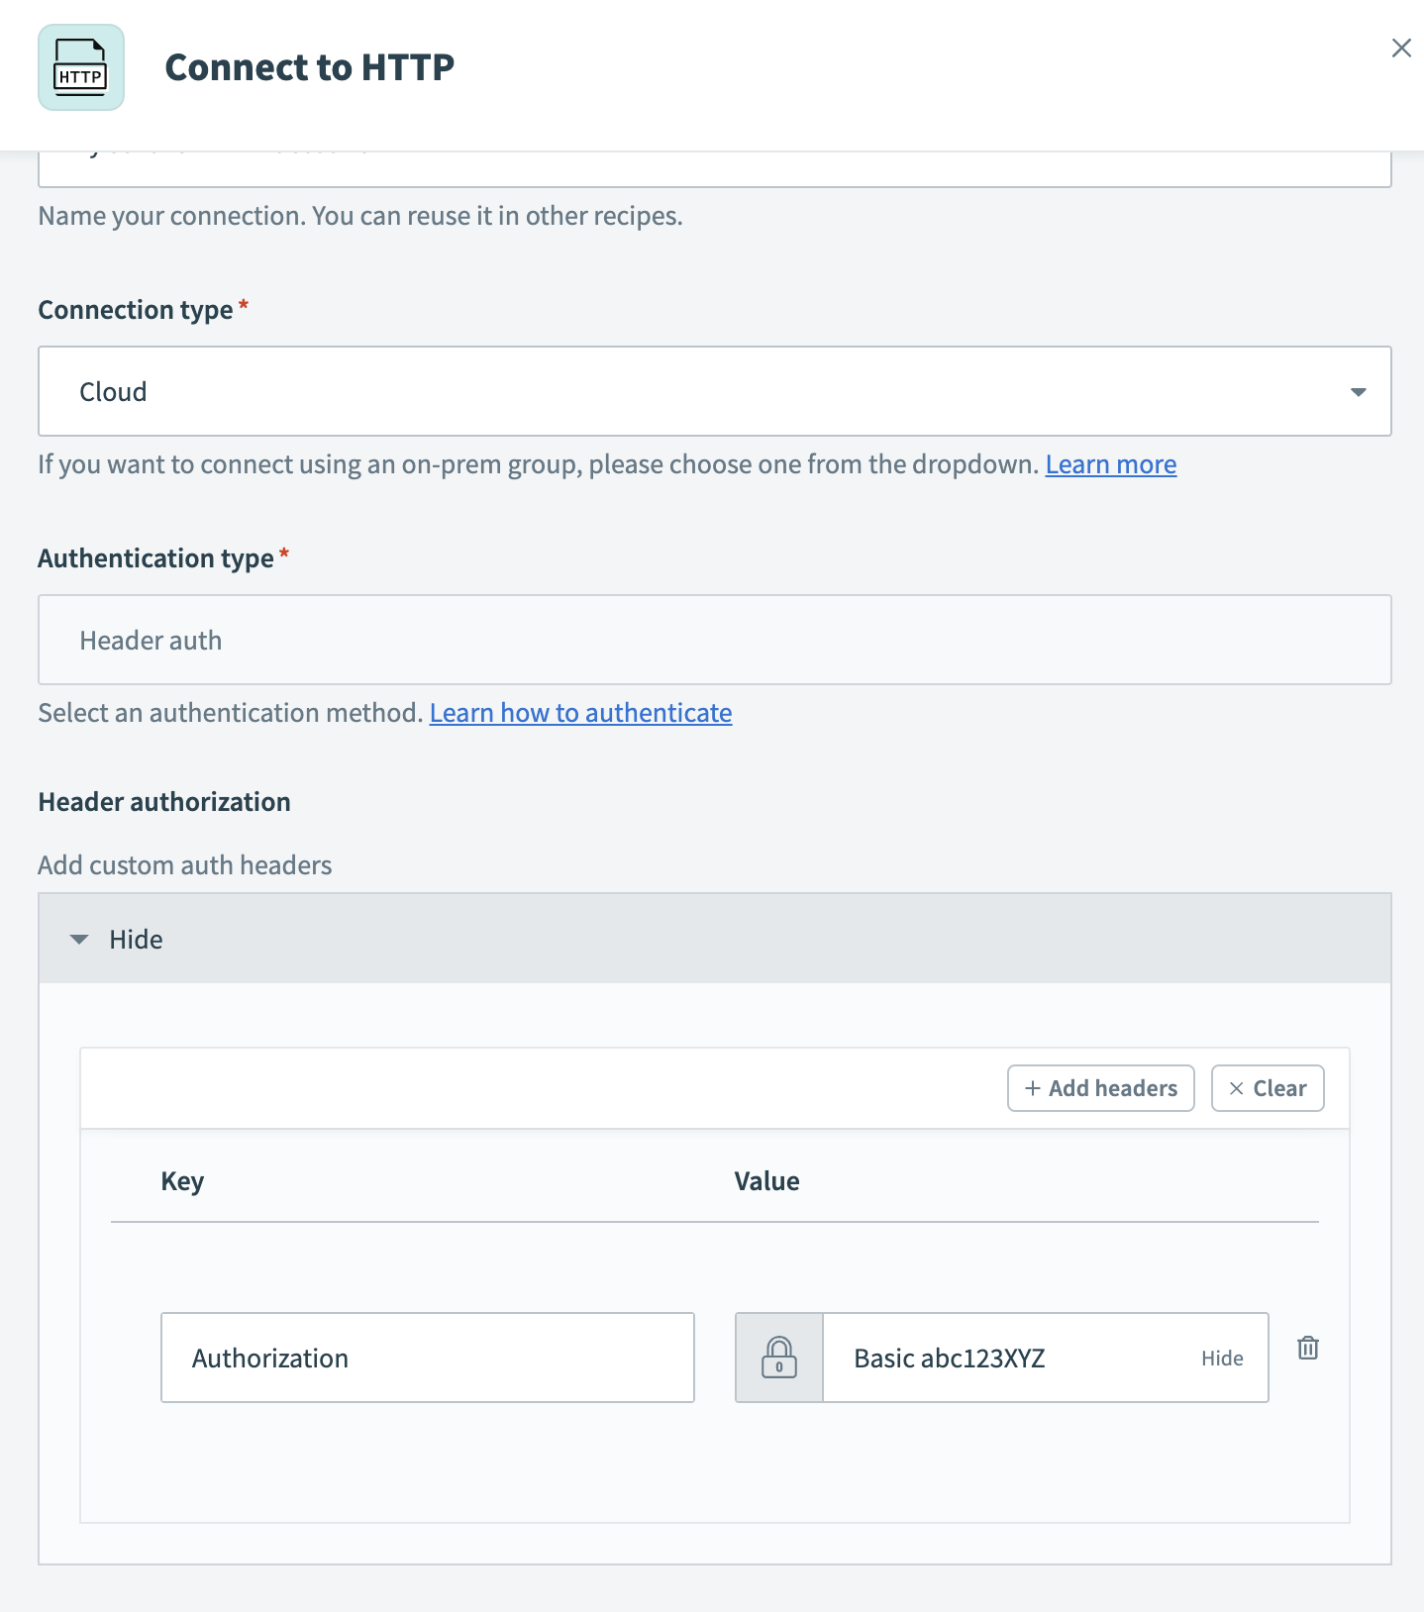
Task: Click the HTTP connector icon
Action: 80,66
